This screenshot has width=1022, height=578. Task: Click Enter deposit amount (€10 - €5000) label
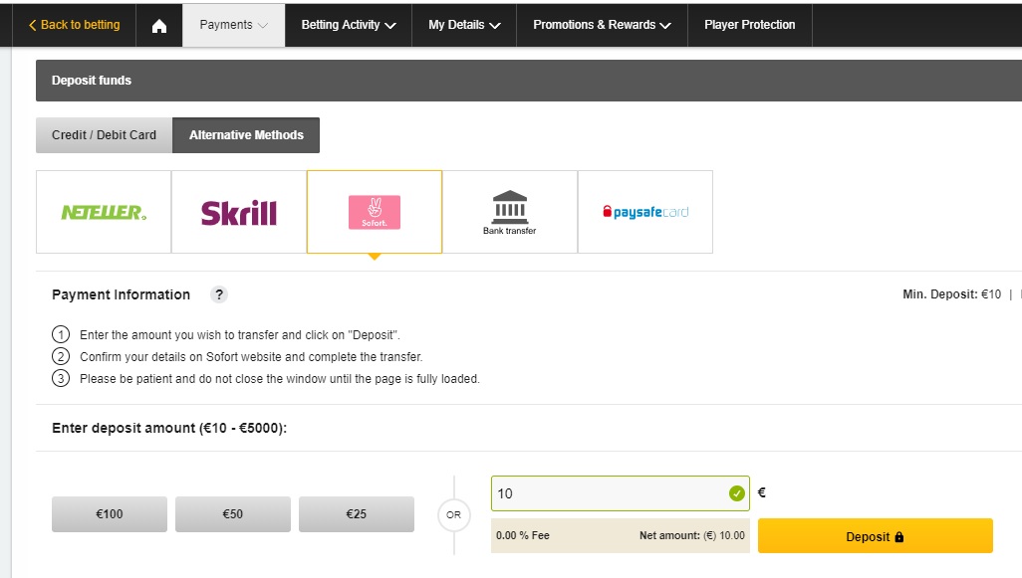(169, 429)
